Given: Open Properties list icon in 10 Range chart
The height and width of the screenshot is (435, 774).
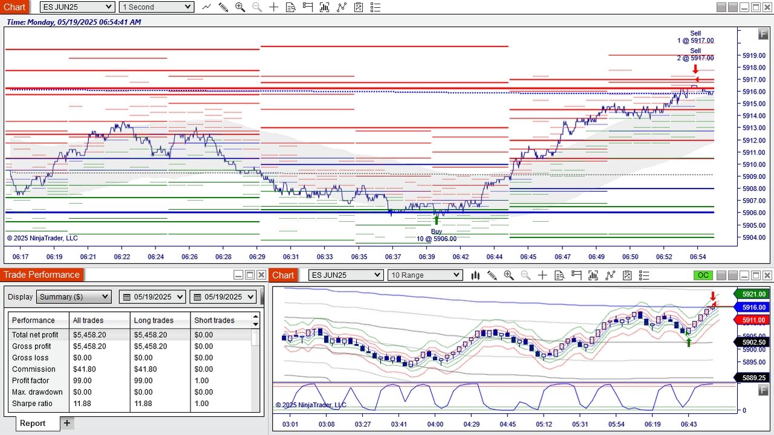Looking at the screenshot, I should 644,275.
